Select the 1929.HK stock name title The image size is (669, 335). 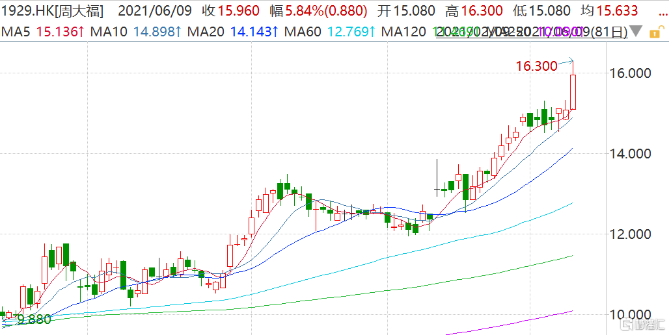(51, 11)
